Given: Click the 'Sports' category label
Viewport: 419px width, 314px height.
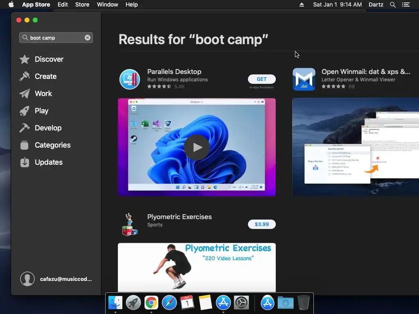Looking at the screenshot, I should point(155,225).
